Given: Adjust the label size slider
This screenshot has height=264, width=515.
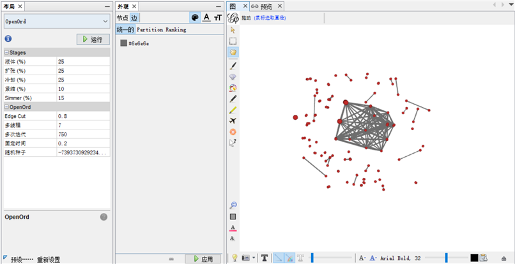Looking at the screenshot, I should point(447,258).
